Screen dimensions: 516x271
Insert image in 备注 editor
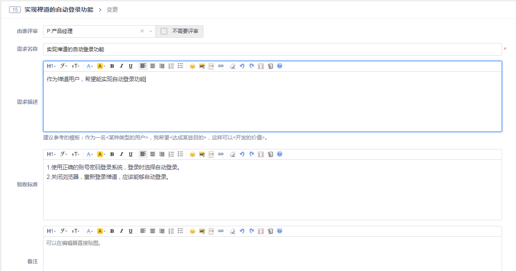tap(202, 231)
